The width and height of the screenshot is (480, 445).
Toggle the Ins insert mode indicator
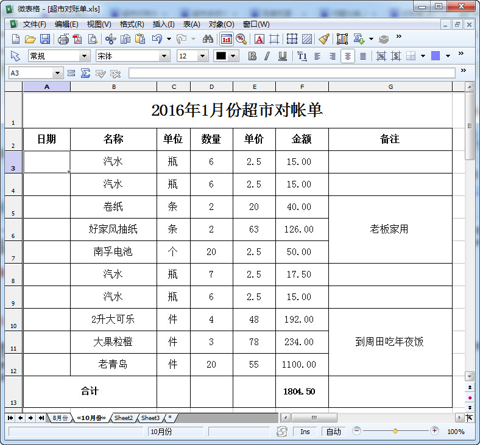pos(305,432)
